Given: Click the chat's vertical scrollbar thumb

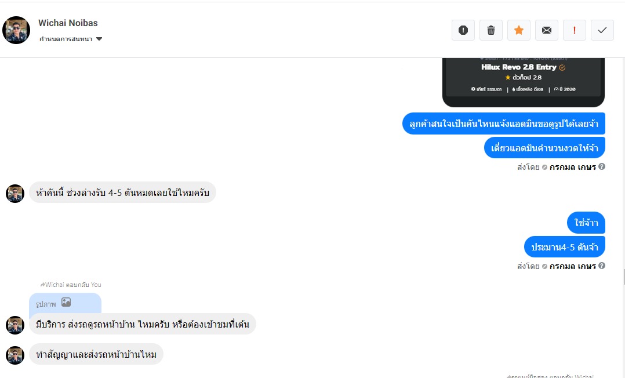Looking at the screenshot, I should click(623, 277).
